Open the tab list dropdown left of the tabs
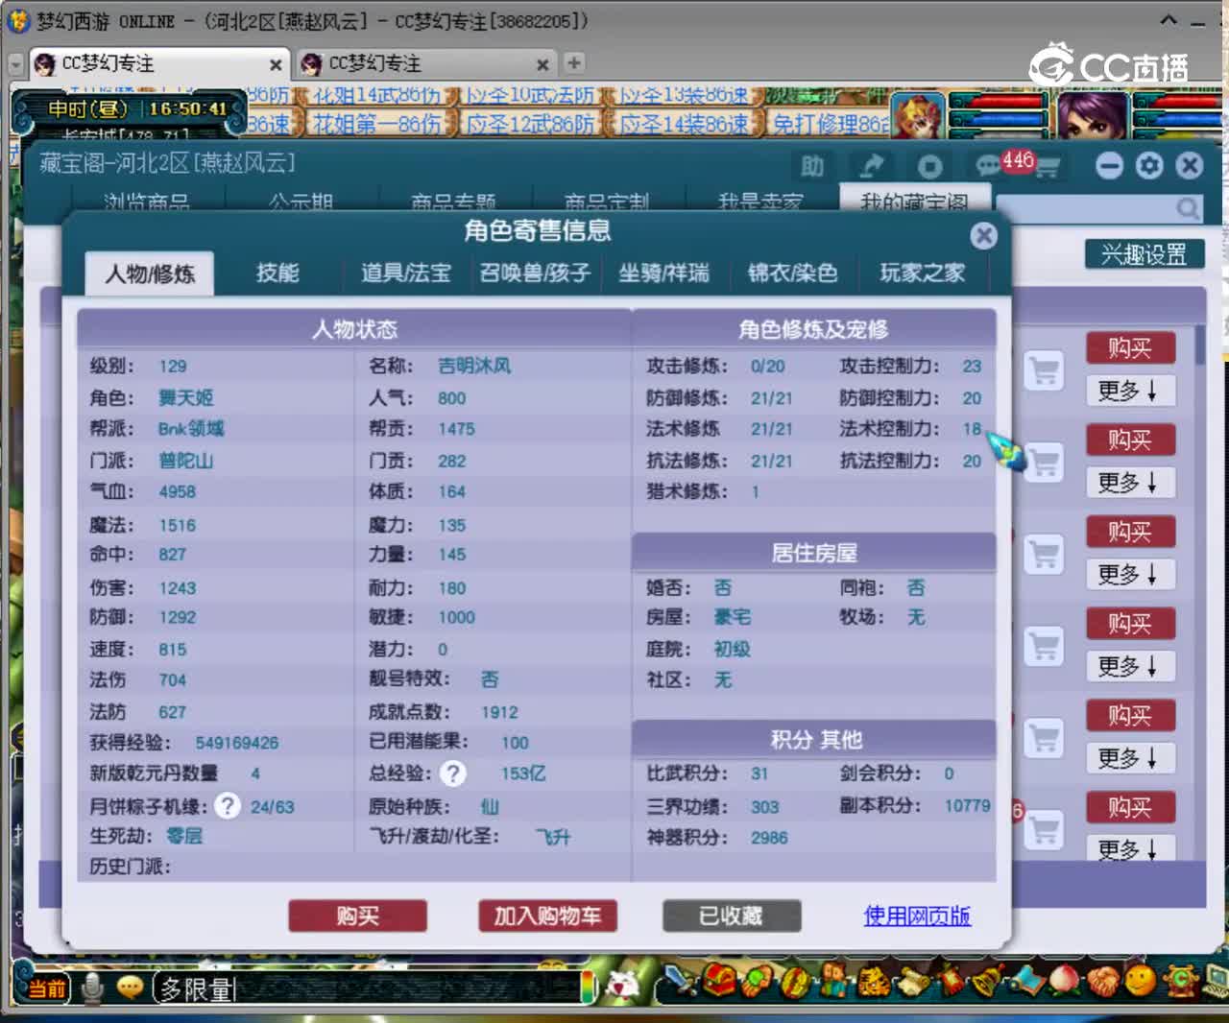Image resolution: width=1229 pixels, height=1023 pixels. pyautogui.click(x=15, y=64)
